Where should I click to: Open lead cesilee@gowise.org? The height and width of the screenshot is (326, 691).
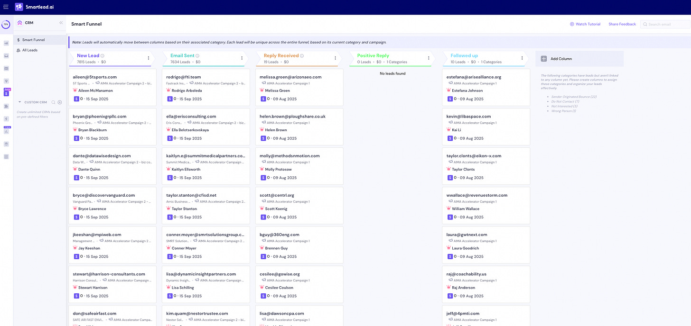(x=299, y=284)
